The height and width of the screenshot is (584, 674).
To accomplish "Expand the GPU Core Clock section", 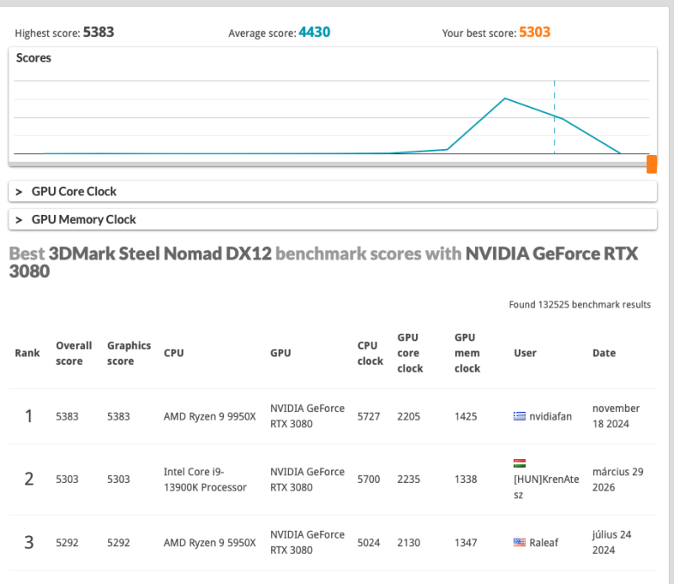I will [x=74, y=191].
